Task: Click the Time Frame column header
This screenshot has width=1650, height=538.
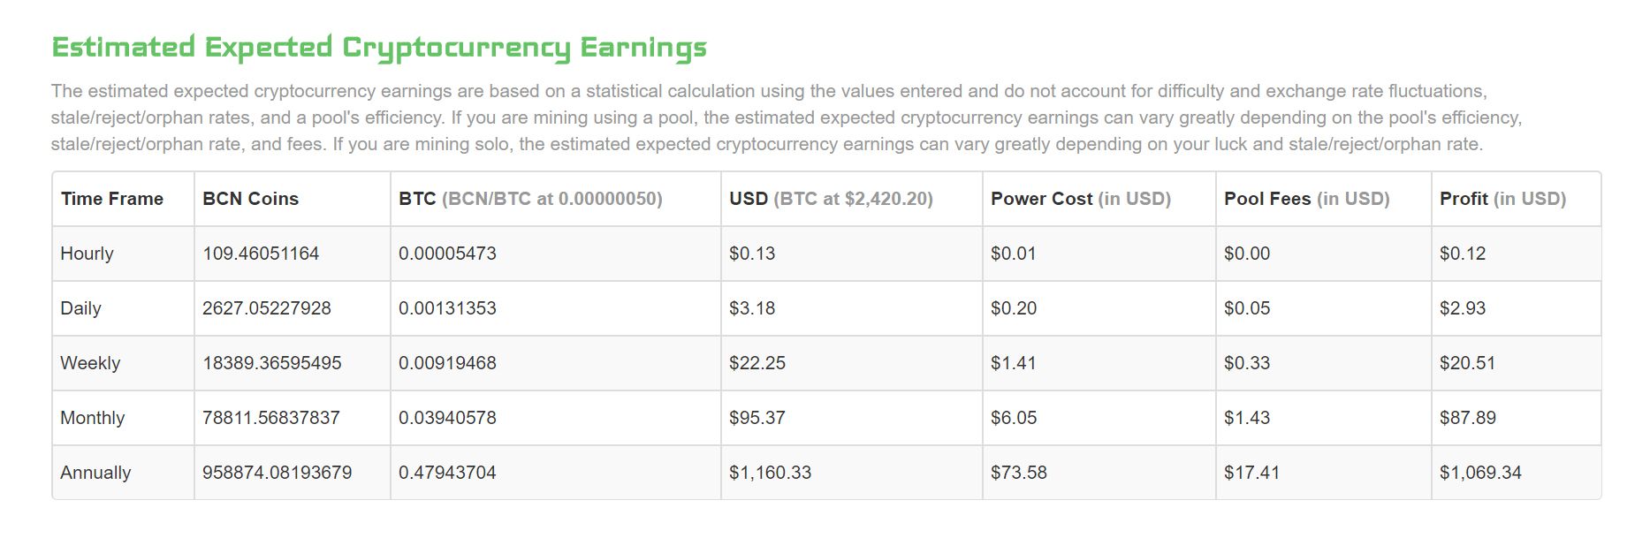Action: [x=112, y=199]
